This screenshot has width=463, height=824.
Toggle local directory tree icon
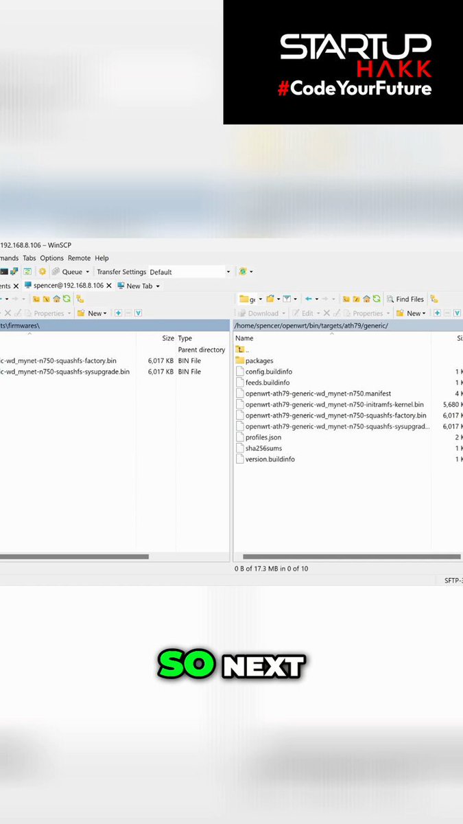coord(80,299)
